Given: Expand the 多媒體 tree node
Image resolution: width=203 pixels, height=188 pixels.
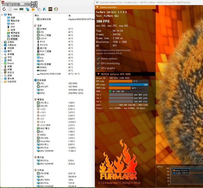Looking at the screenshot, I should (2, 54).
